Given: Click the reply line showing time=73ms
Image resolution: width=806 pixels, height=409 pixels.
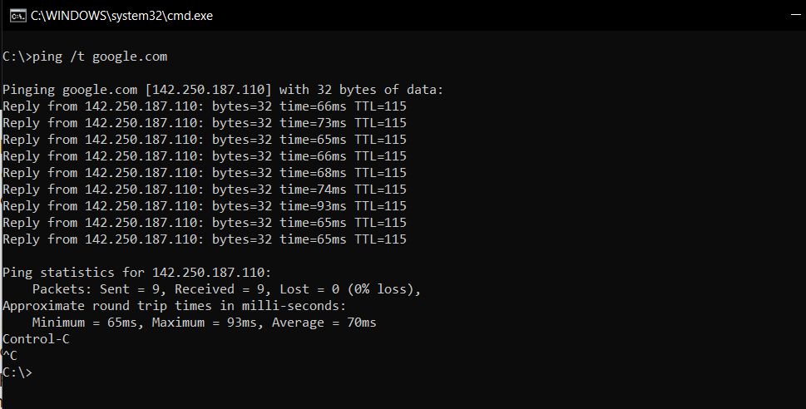Looking at the screenshot, I should 205,123.
